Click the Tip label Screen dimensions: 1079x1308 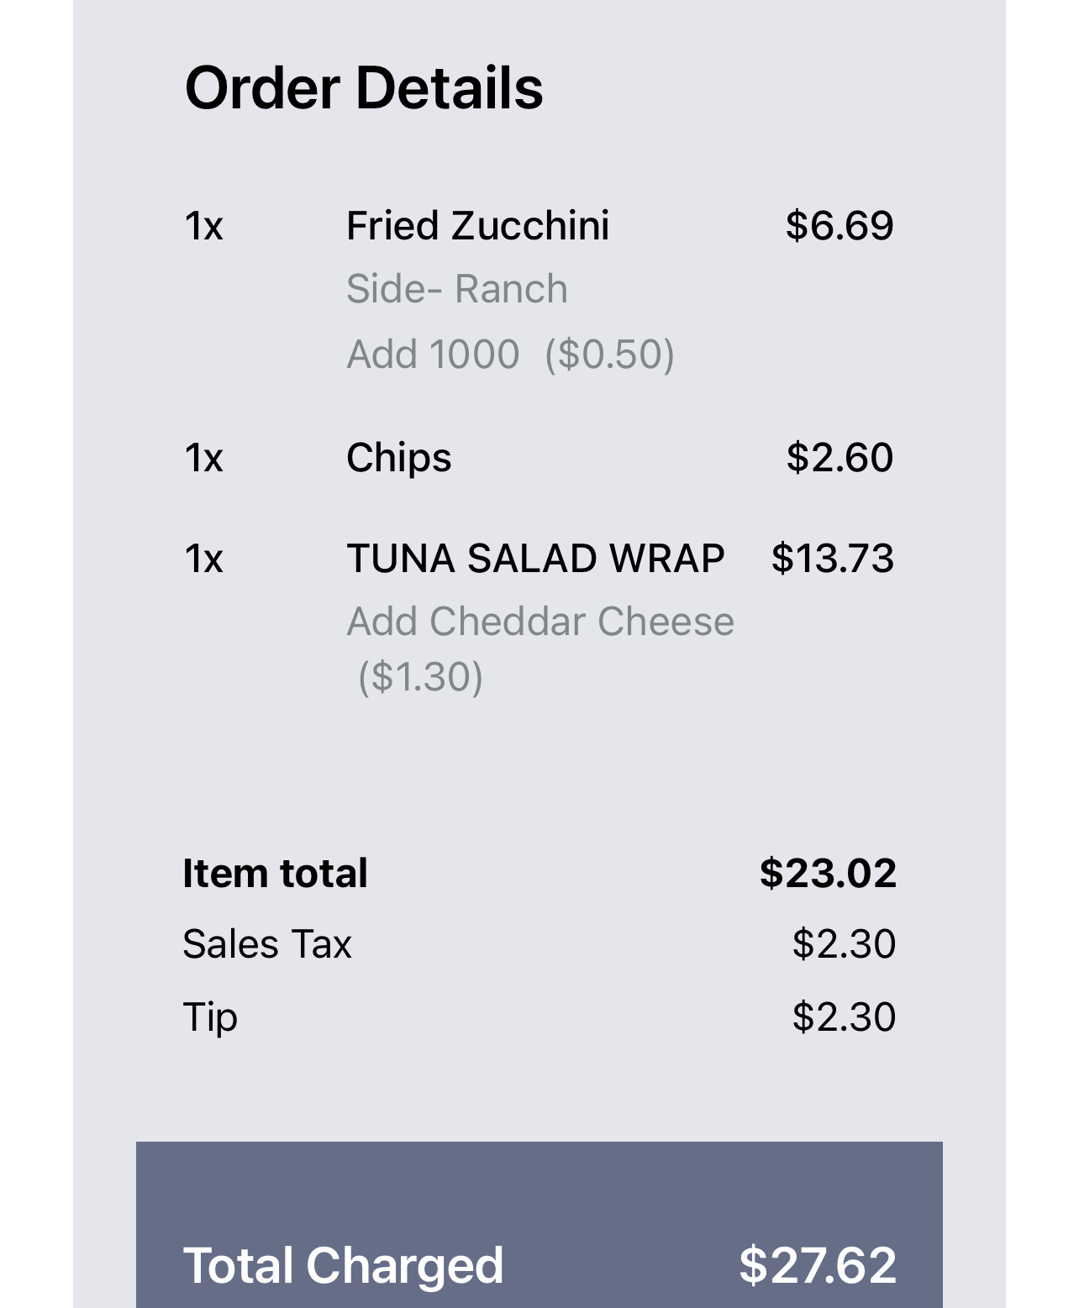(210, 1017)
